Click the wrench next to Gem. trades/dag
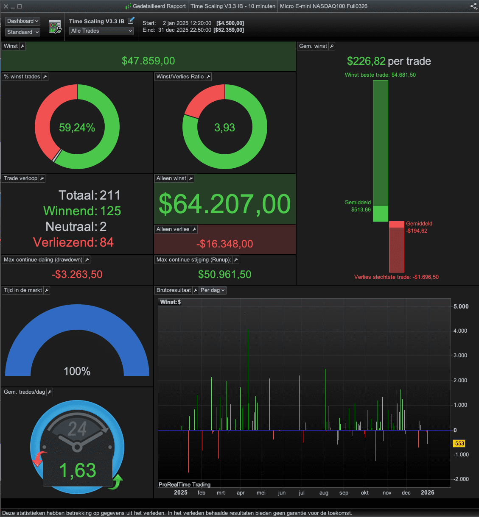This screenshot has width=479, height=517. (50, 392)
